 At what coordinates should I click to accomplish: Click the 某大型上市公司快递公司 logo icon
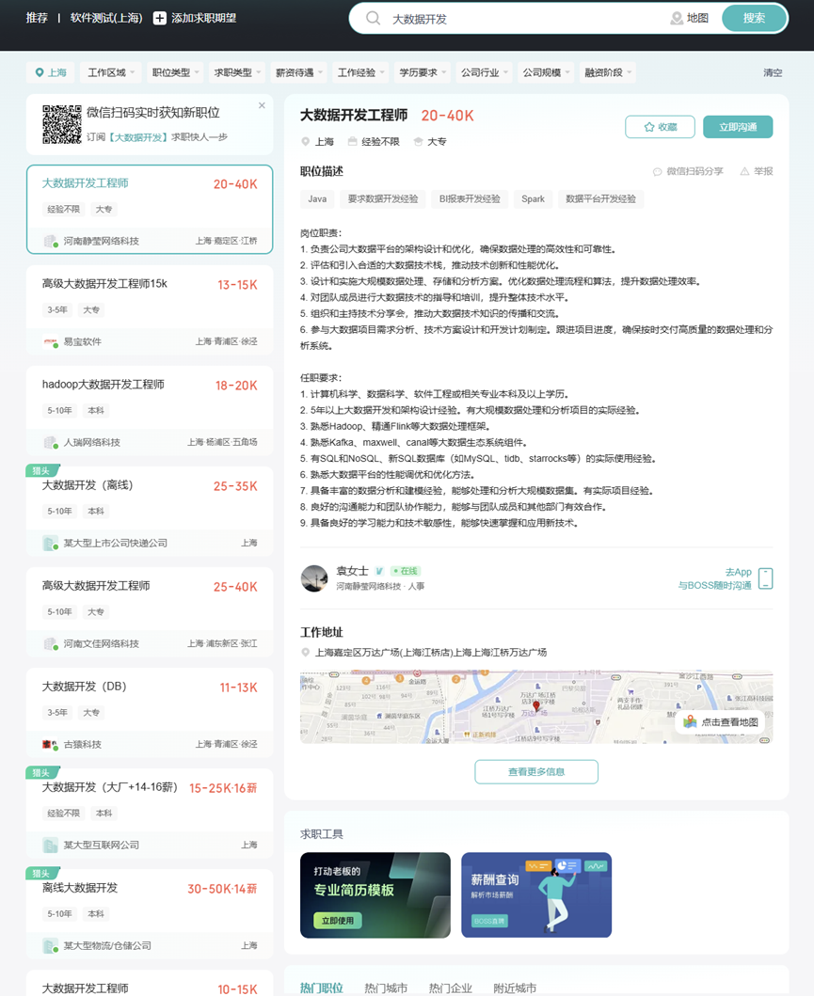(50, 543)
